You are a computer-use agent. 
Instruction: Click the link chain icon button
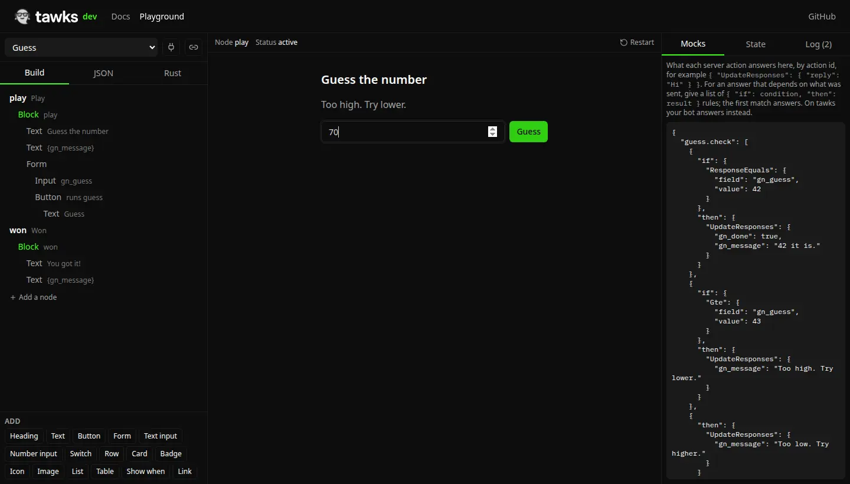[194, 47]
